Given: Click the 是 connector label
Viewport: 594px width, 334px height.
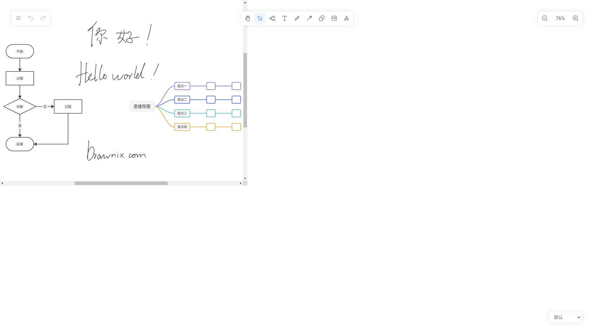Looking at the screenshot, I should [x=20, y=126].
